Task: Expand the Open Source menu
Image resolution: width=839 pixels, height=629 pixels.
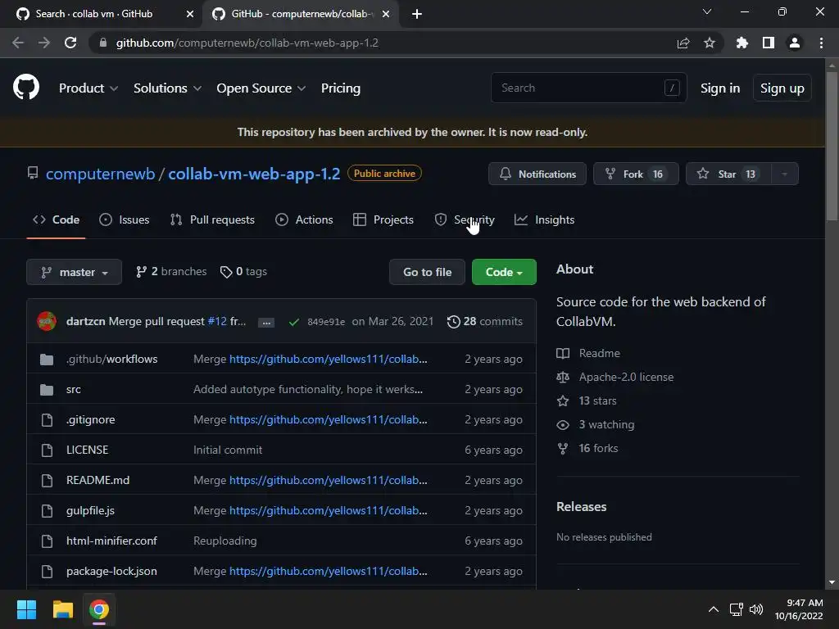Action: click(261, 88)
